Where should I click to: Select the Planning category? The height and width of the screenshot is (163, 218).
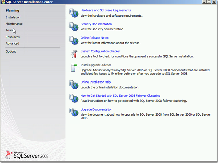coord(13,11)
